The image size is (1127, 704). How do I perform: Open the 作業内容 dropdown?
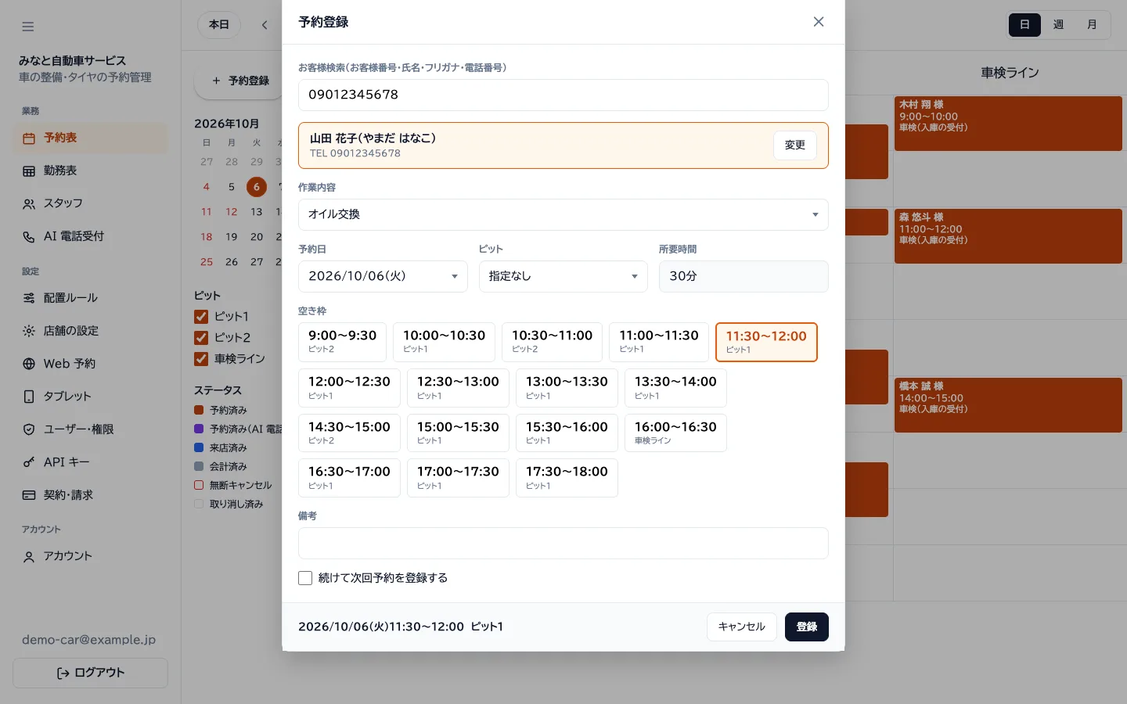(563, 214)
